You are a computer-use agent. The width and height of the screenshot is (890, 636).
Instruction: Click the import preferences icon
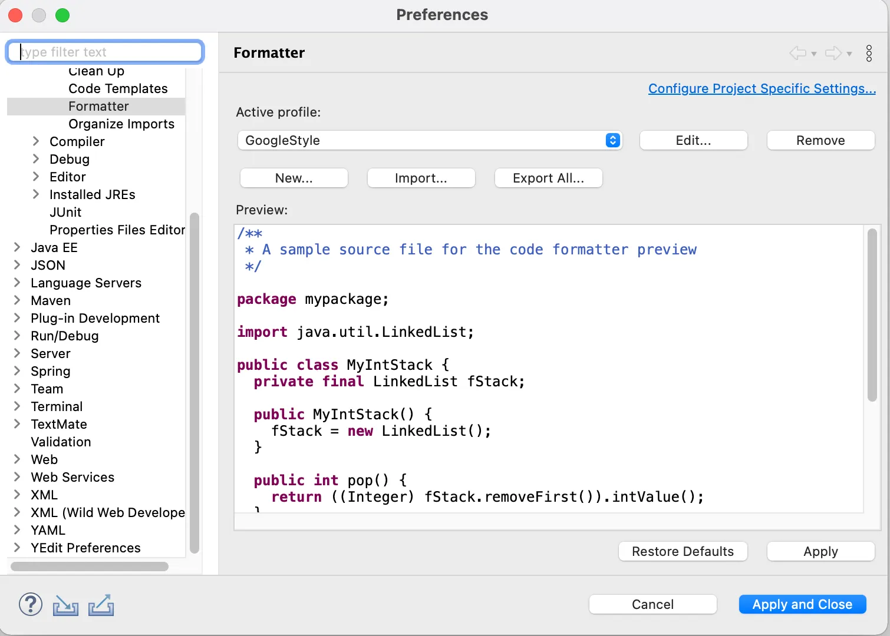click(65, 605)
